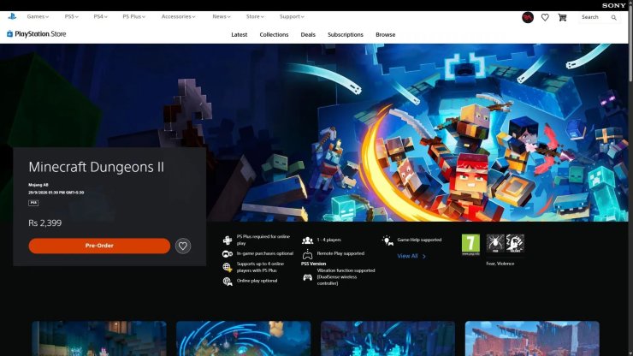Image resolution: width=633 pixels, height=356 pixels.
Task: Click the PlayStation logo icon
Action: coord(12,16)
